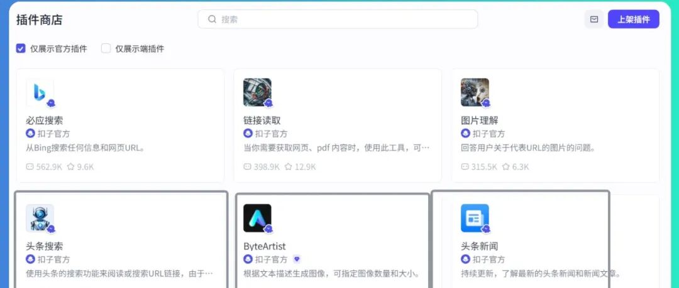Open the mail envelope icon button
This screenshot has height=288, width=679.
tap(594, 19)
